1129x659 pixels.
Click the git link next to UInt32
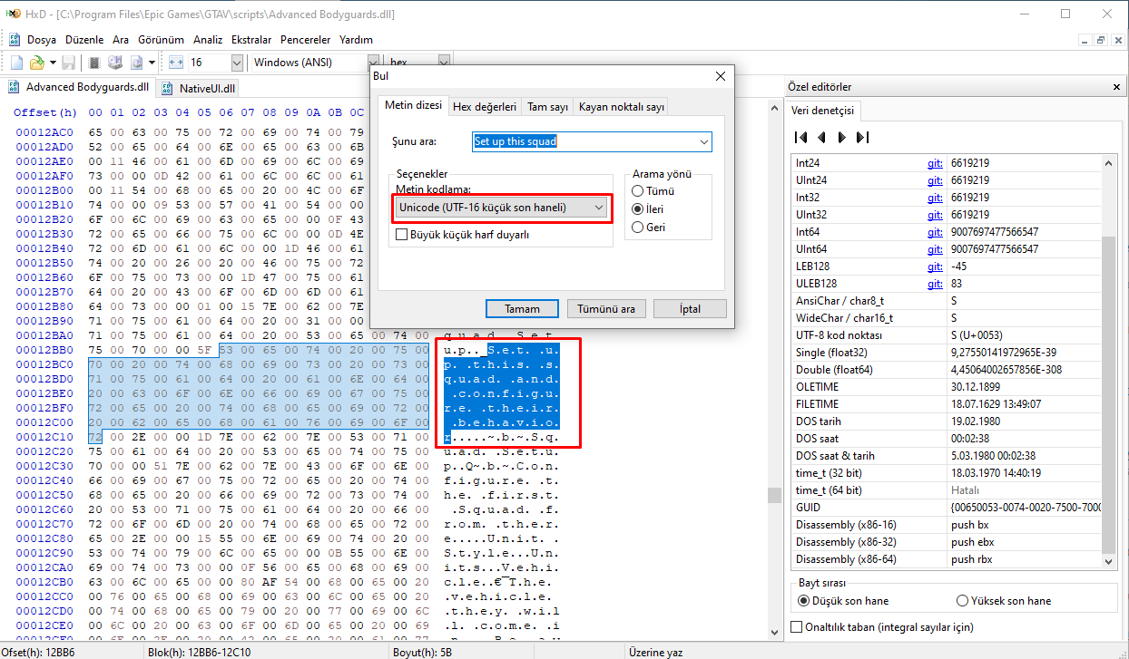[x=935, y=215]
